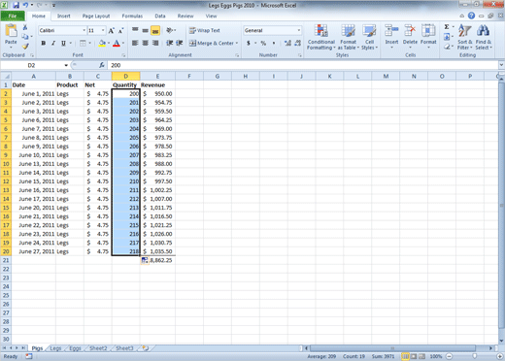Click the zoom slider in status bar
The width and height of the screenshot is (505, 361).
(475, 356)
